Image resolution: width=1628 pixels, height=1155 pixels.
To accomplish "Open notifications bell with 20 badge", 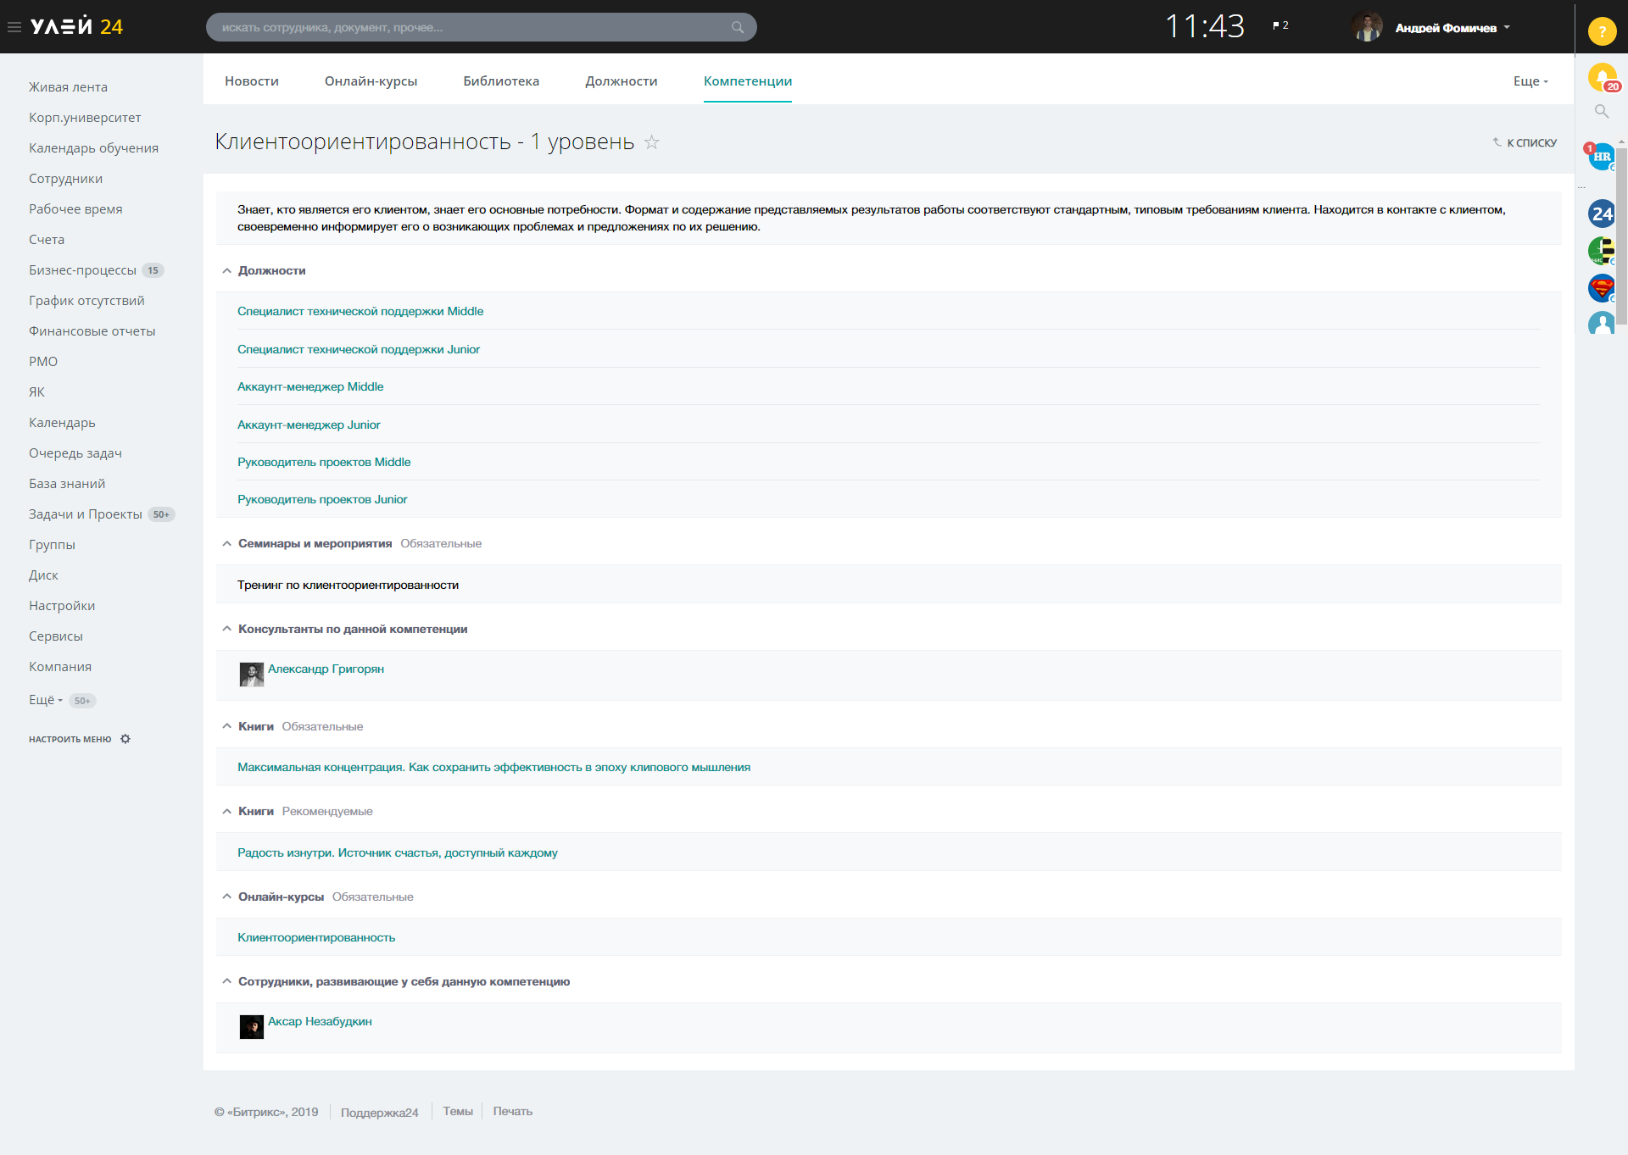I will coord(1602,77).
